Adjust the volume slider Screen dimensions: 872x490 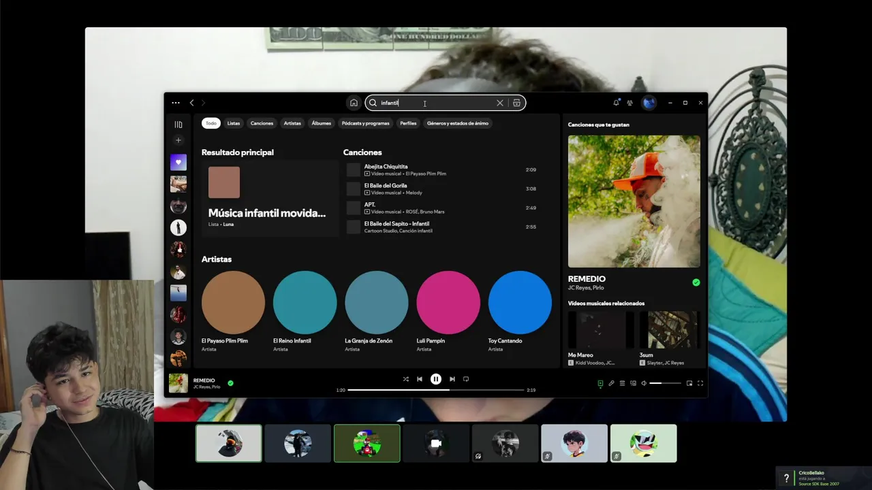point(665,383)
